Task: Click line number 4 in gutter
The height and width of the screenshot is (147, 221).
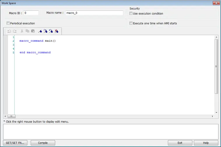Action: point(13,49)
